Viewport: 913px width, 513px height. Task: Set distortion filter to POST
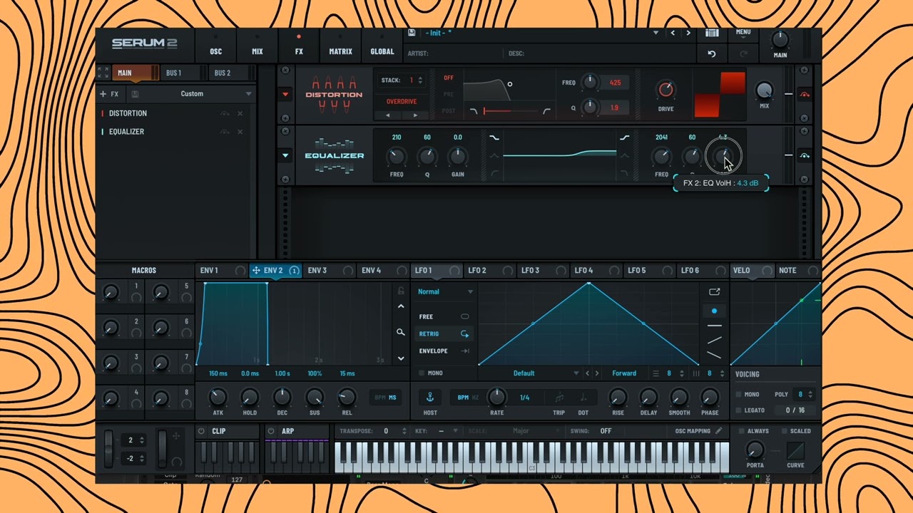[449, 111]
